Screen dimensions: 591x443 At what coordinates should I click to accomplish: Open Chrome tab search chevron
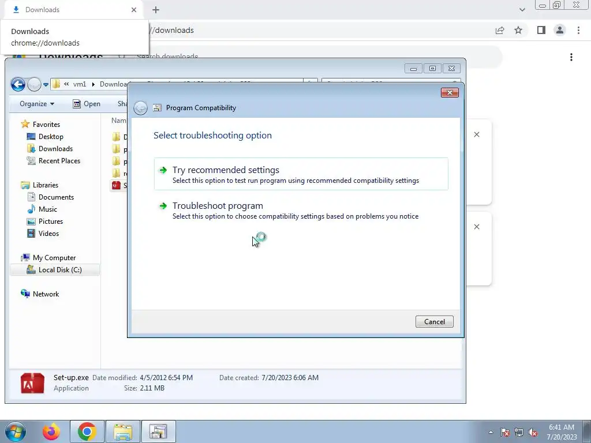click(522, 10)
